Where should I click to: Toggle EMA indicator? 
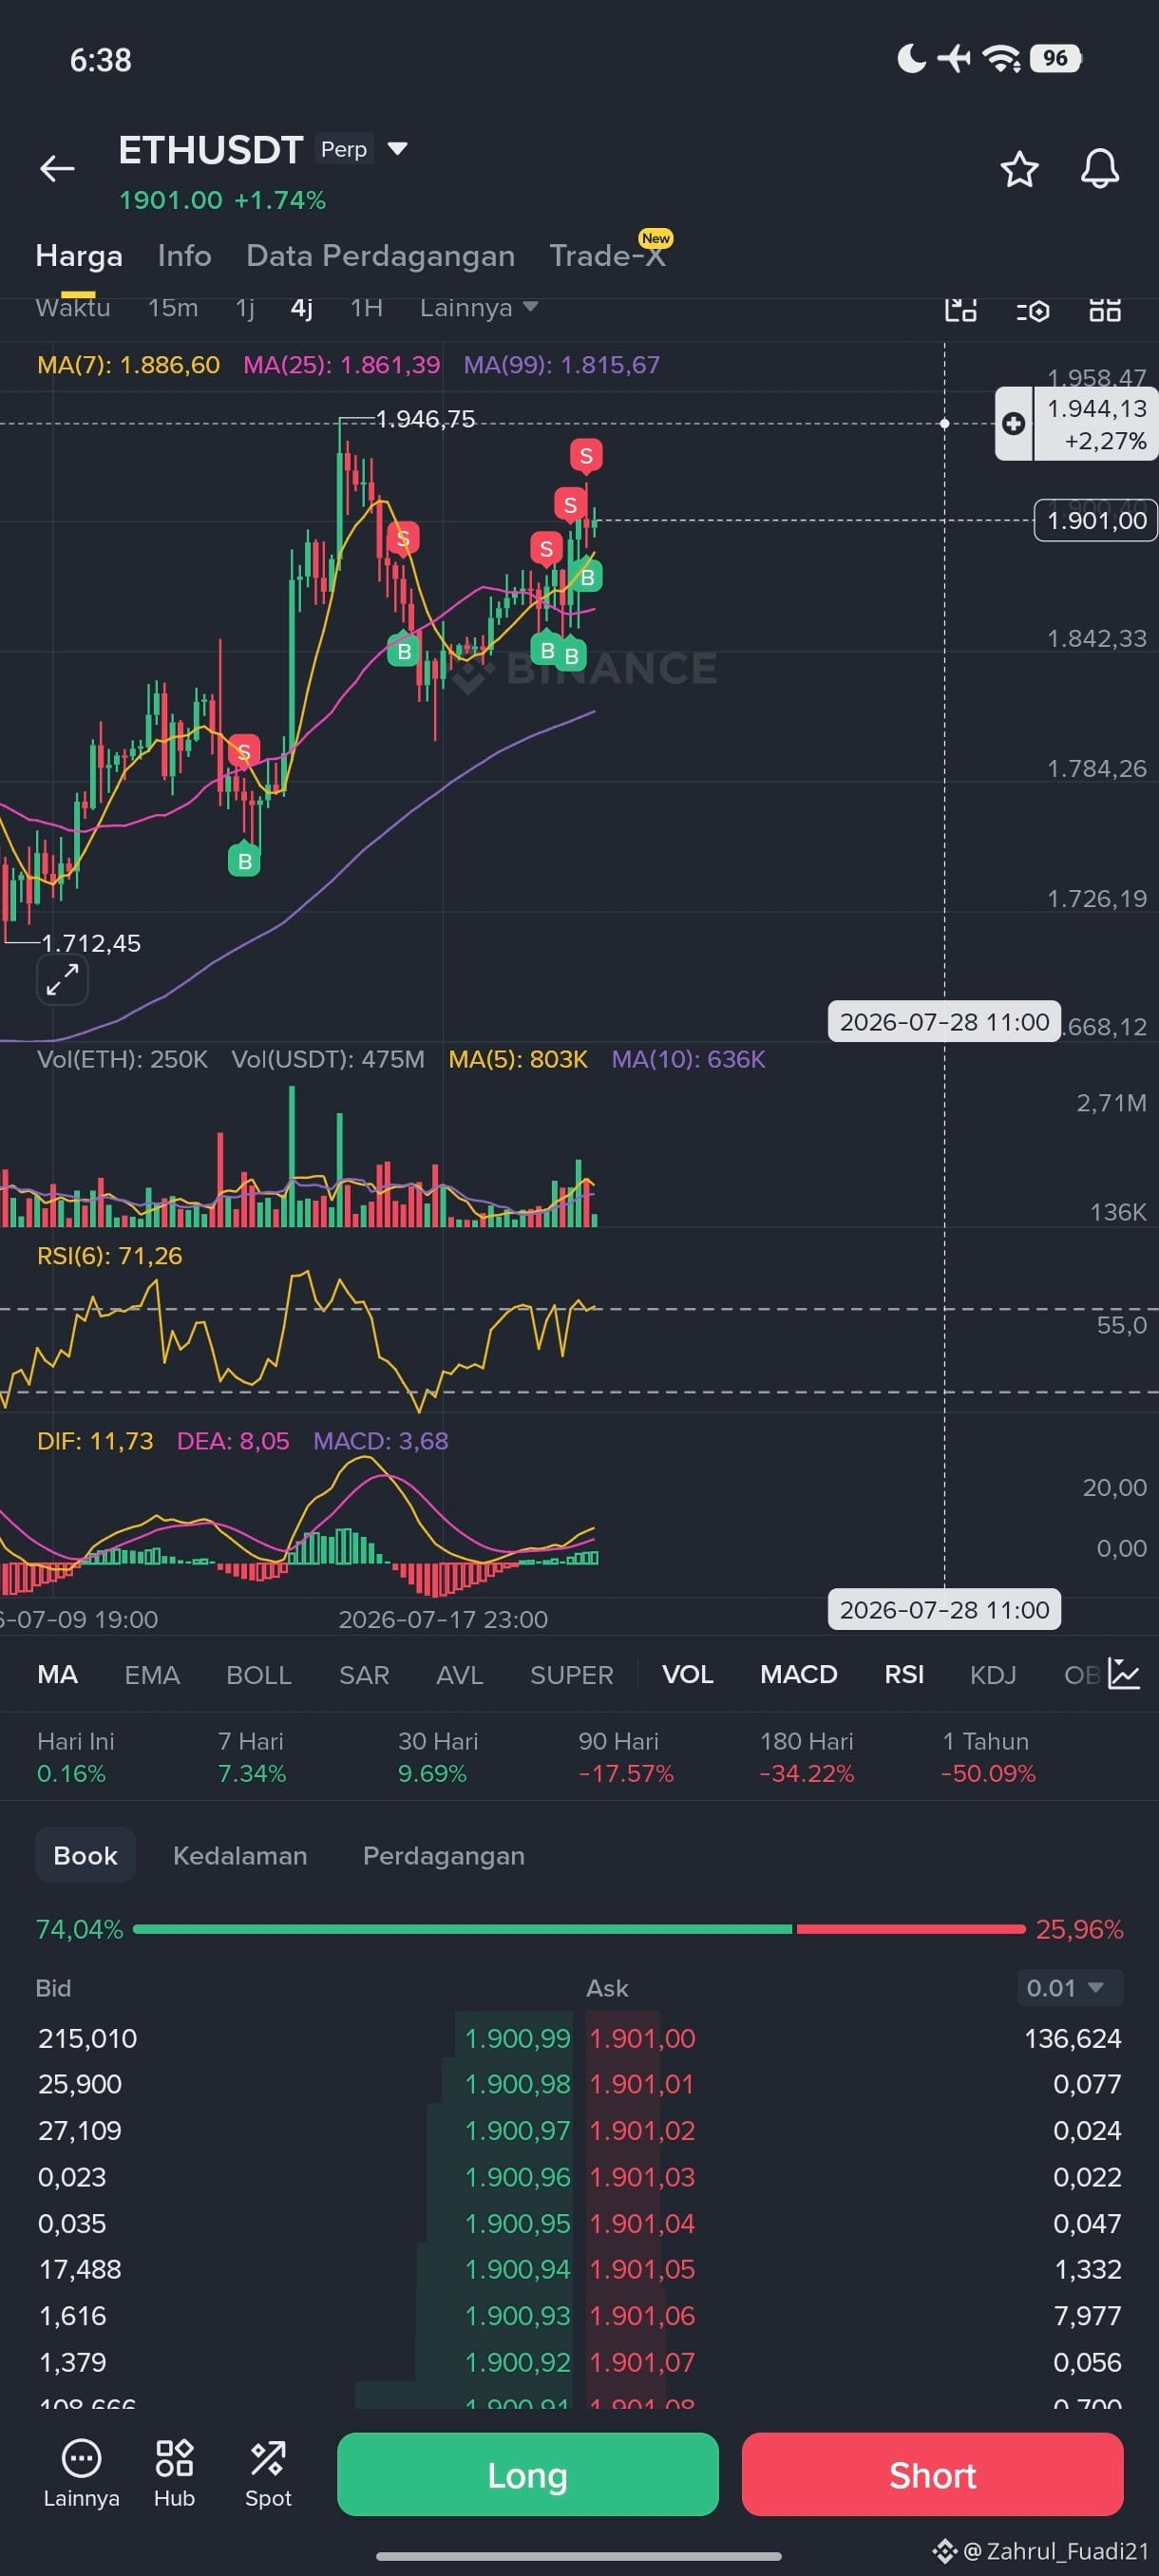pos(152,1675)
